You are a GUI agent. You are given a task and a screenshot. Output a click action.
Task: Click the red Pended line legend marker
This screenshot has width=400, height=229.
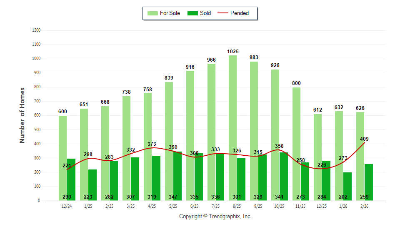(223, 13)
